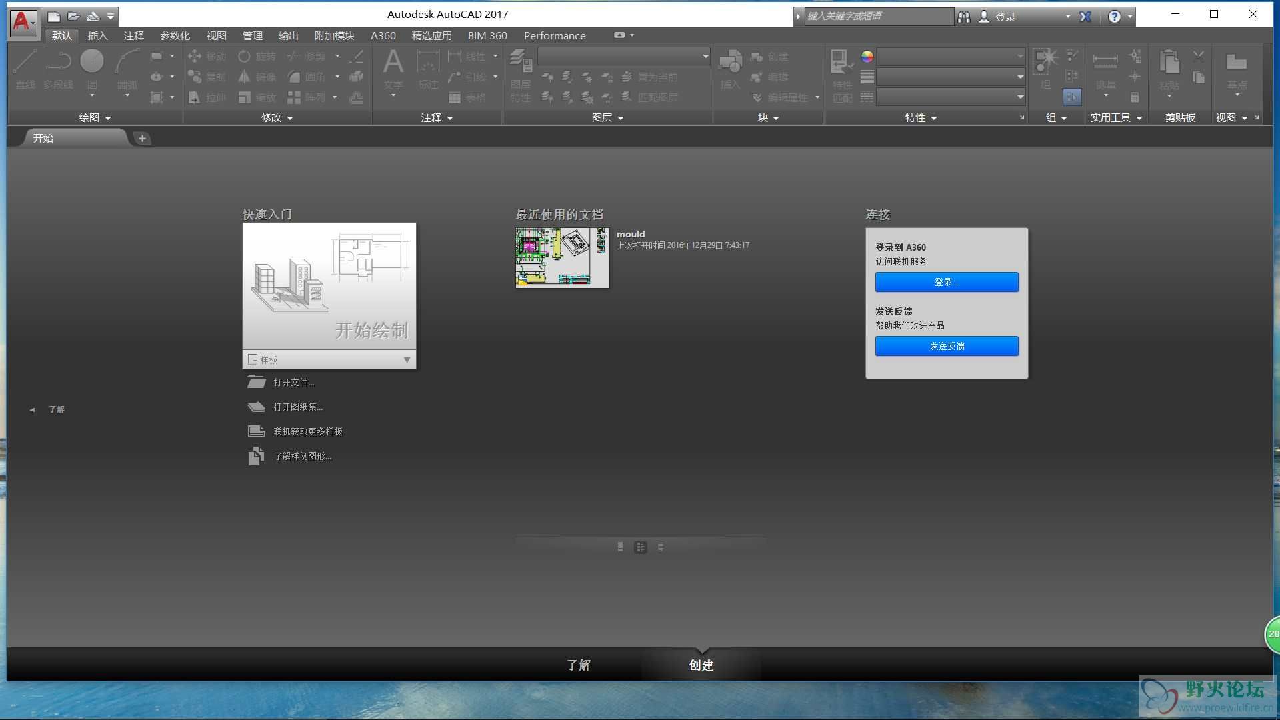Viewport: 1280px width, 720px height.
Task: Open Layer Properties (图层特性) manager
Action: click(521, 75)
